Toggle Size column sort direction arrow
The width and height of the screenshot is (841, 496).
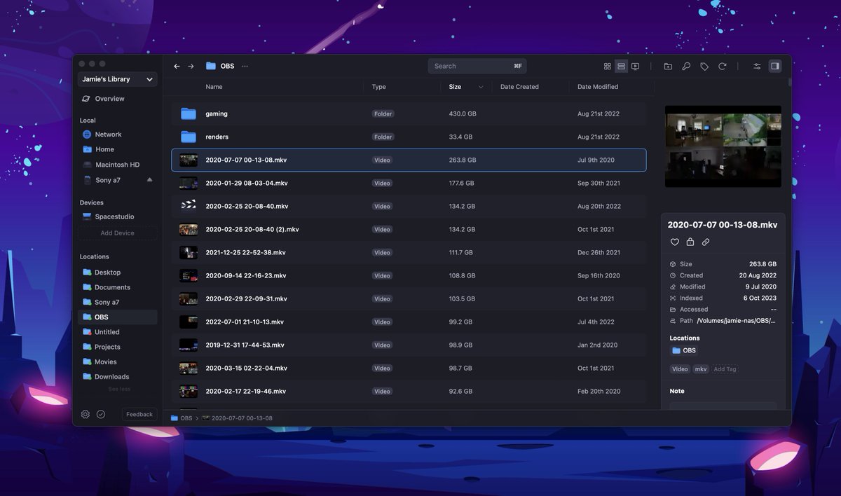tap(481, 87)
